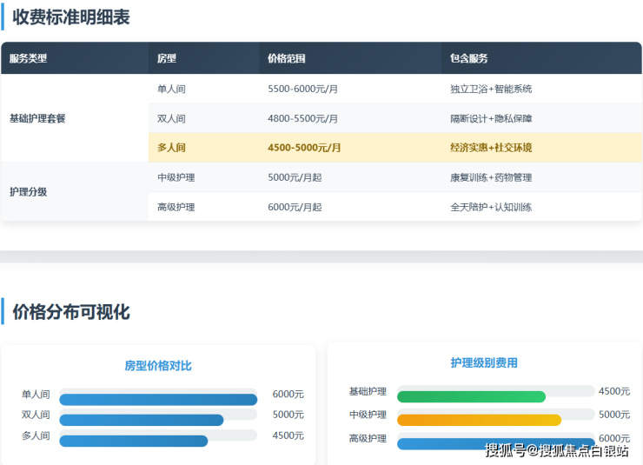Click the blue 单人间 bar in the chart

tap(158, 400)
